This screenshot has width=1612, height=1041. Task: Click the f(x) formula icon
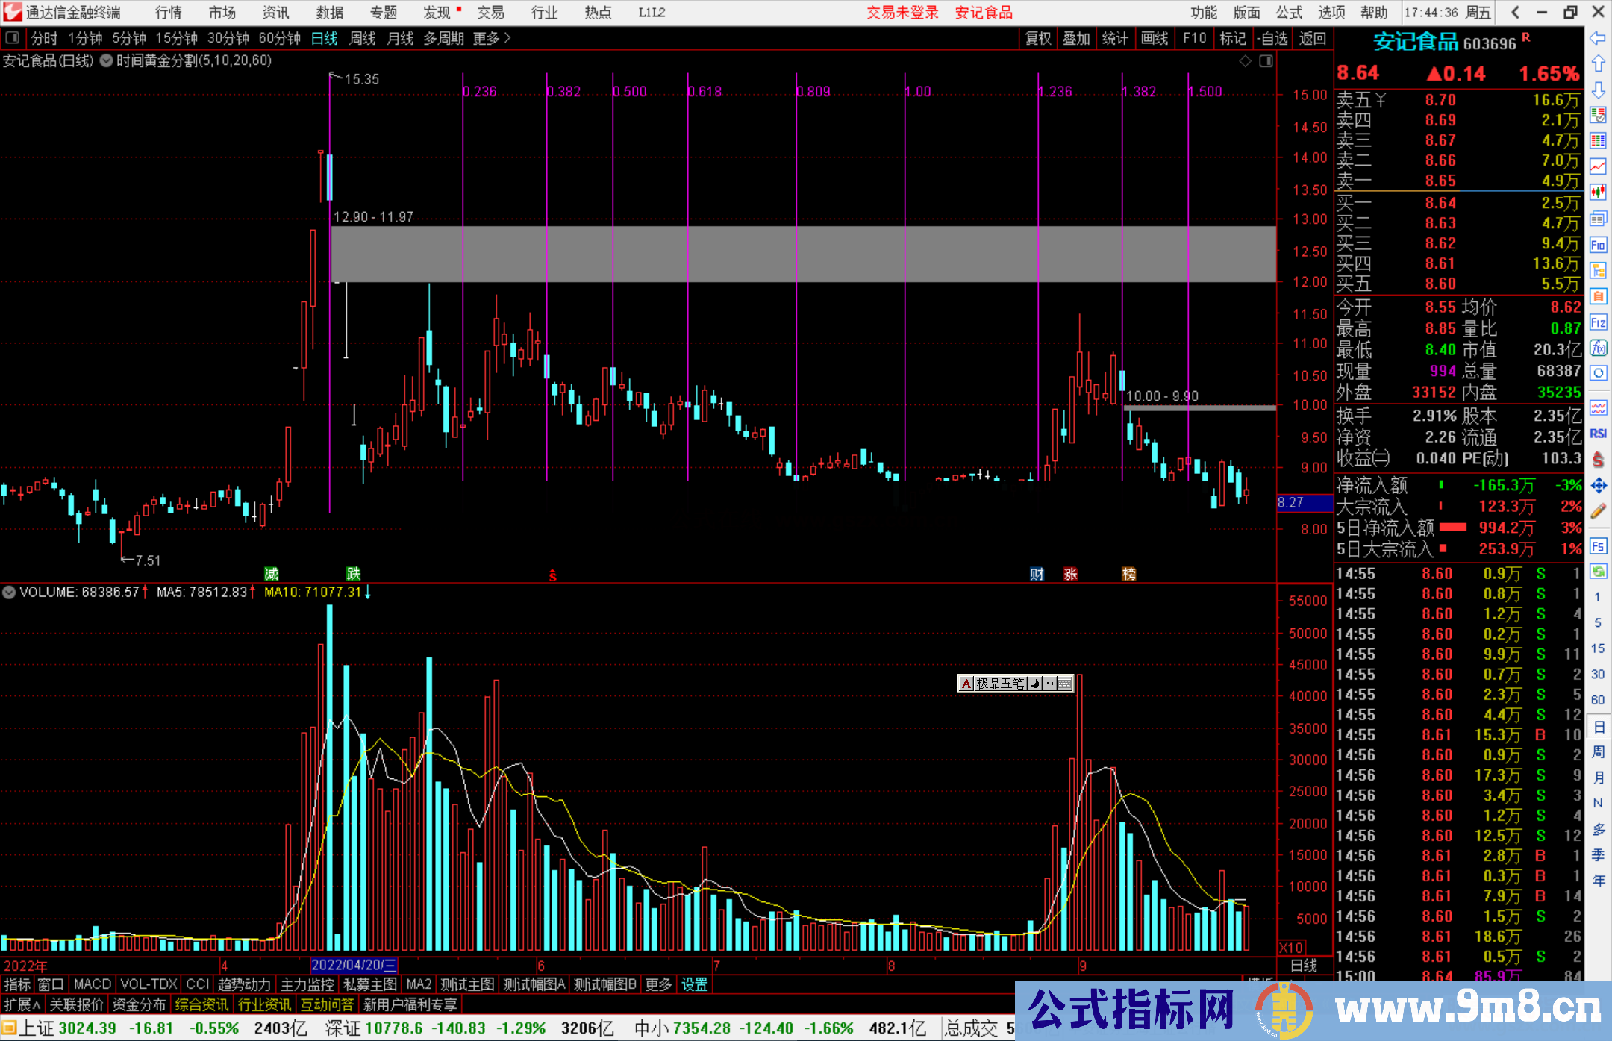coord(1598,348)
